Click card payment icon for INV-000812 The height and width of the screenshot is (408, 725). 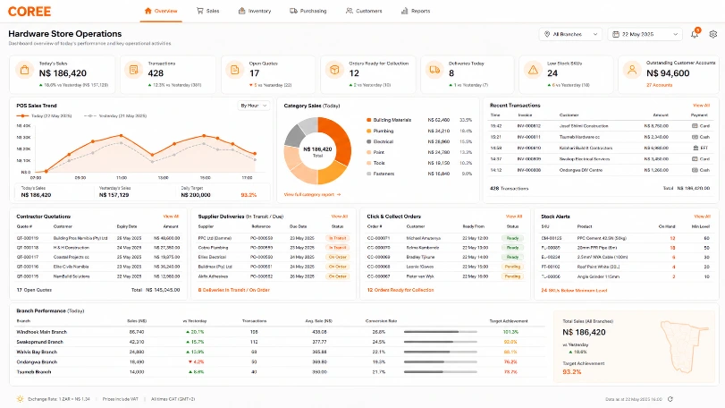[695, 126]
